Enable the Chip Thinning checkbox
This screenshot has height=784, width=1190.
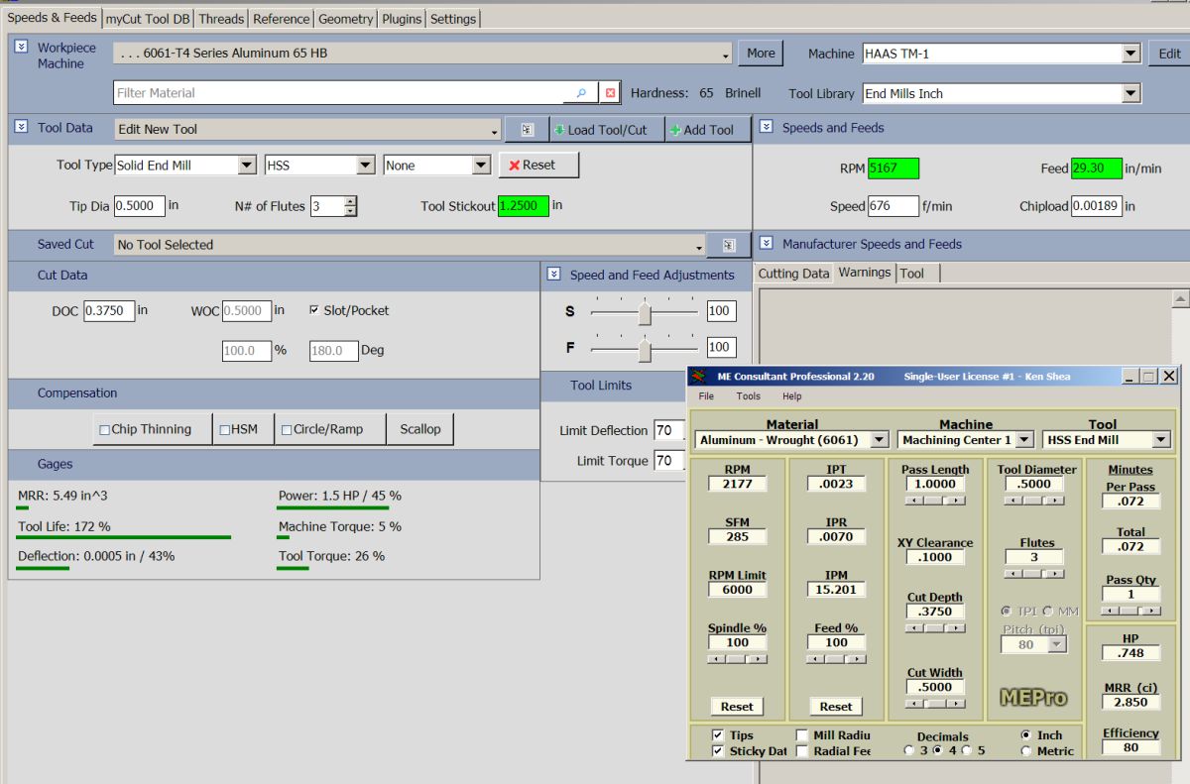105,429
